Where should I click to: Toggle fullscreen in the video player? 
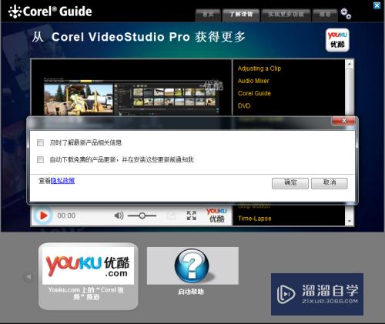pyautogui.click(x=192, y=215)
